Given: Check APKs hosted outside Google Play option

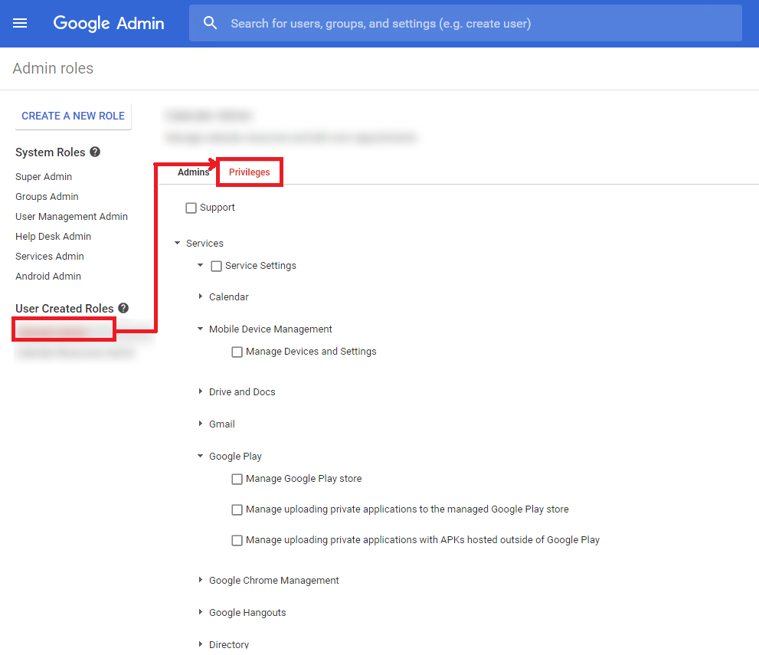Looking at the screenshot, I should (x=237, y=540).
